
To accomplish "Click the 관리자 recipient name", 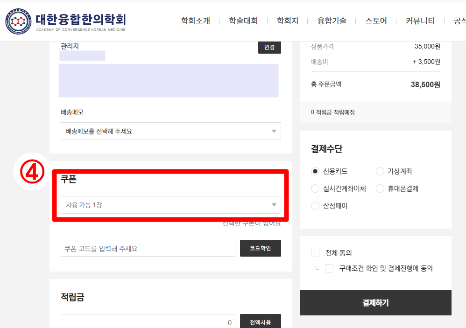I will (x=70, y=46).
